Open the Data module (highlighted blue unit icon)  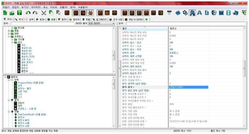(192, 13)
